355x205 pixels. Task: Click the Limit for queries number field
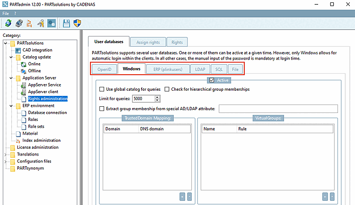(x=144, y=99)
